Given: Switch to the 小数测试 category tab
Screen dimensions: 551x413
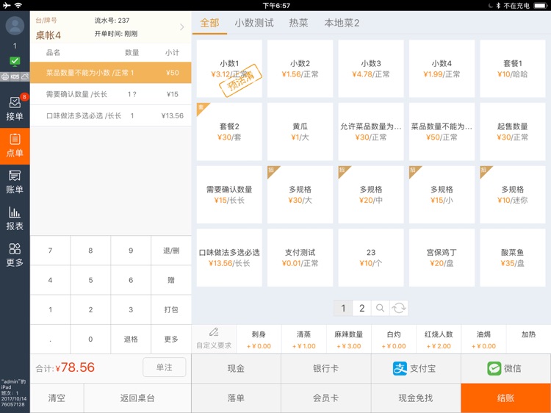Looking at the screenshot, I should coord(254,24).
